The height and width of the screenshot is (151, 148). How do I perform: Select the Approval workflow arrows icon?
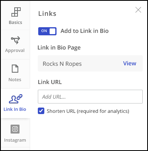click(15, 40)
